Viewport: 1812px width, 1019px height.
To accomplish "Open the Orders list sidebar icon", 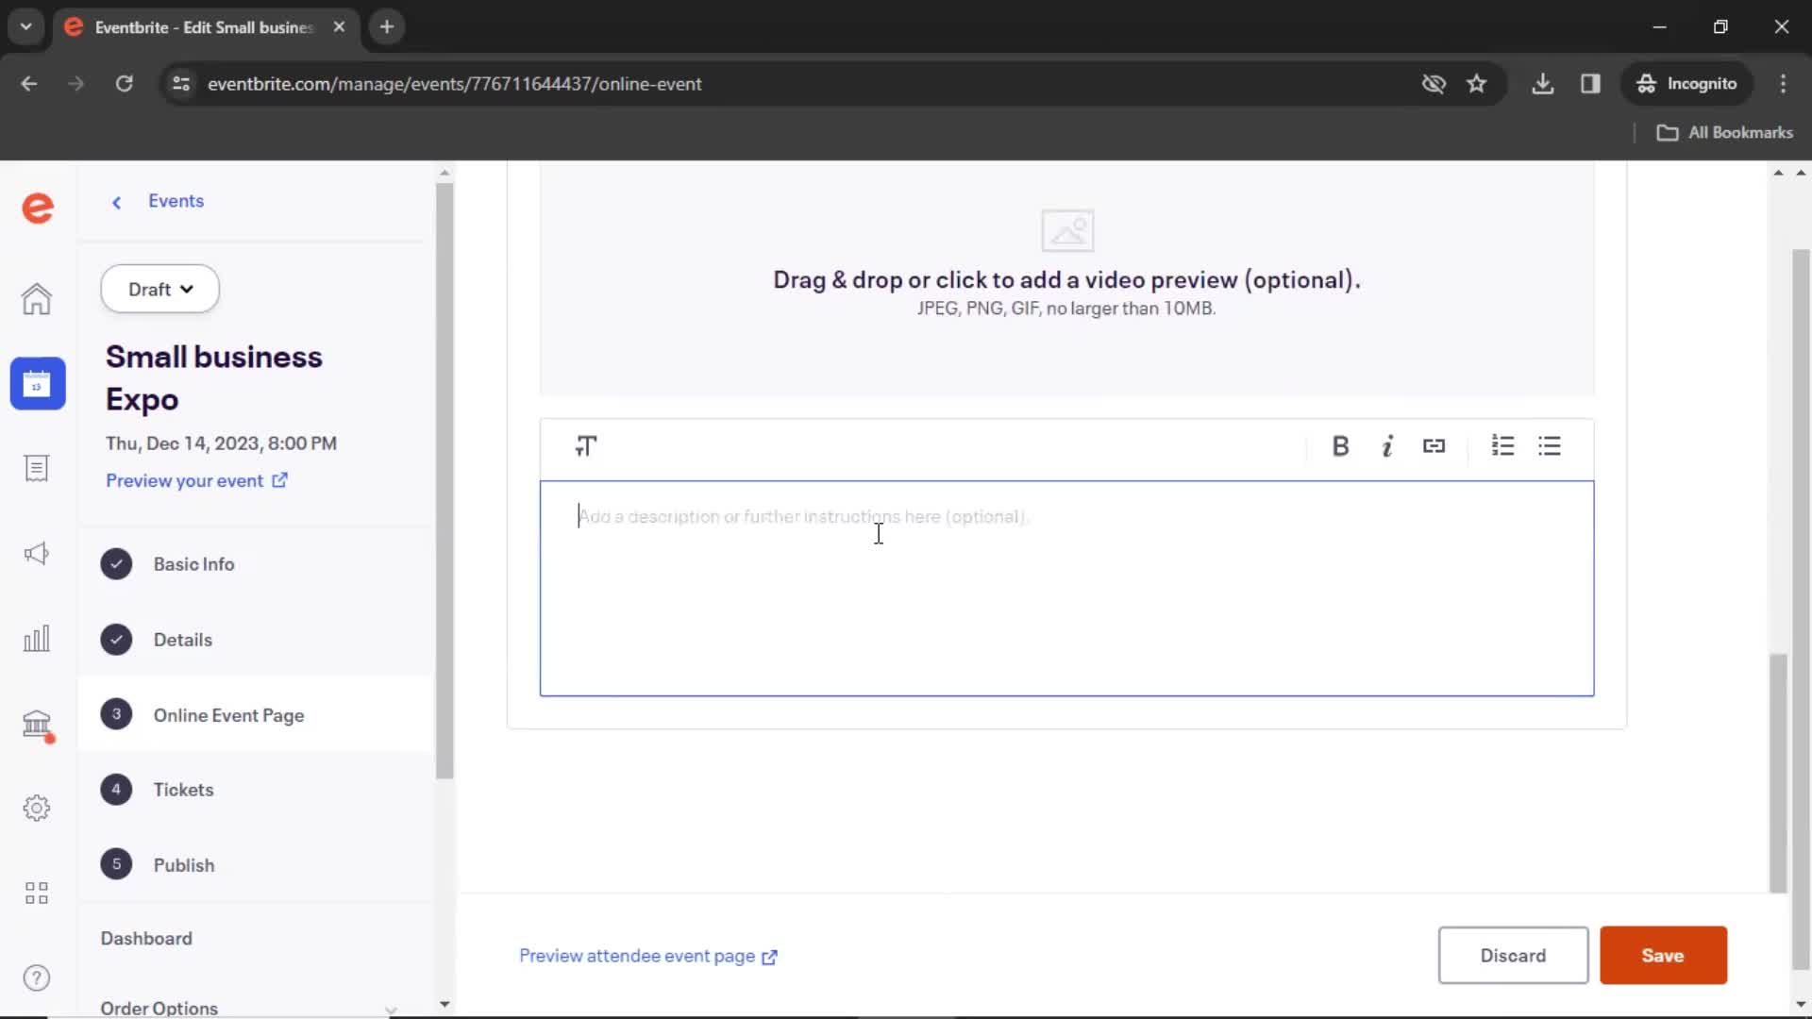I will pos(37,468).
